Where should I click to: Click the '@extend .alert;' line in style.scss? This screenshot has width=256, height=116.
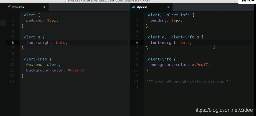(x=43, y=65)
